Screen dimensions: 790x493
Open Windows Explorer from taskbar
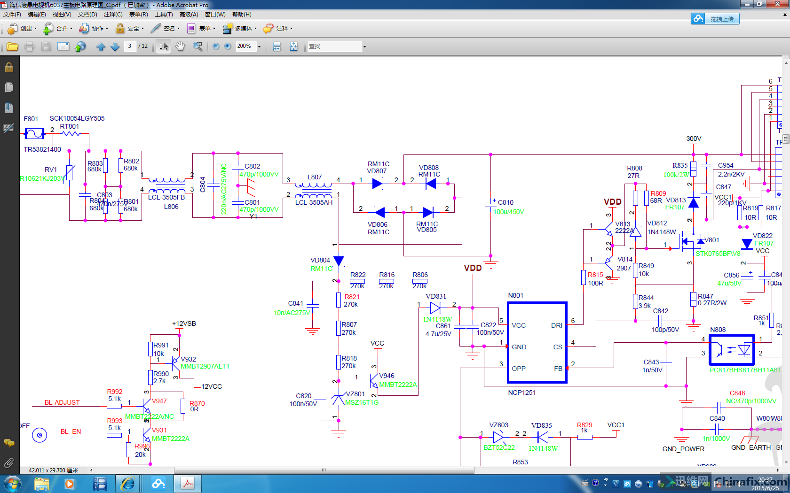coord(42,484)
